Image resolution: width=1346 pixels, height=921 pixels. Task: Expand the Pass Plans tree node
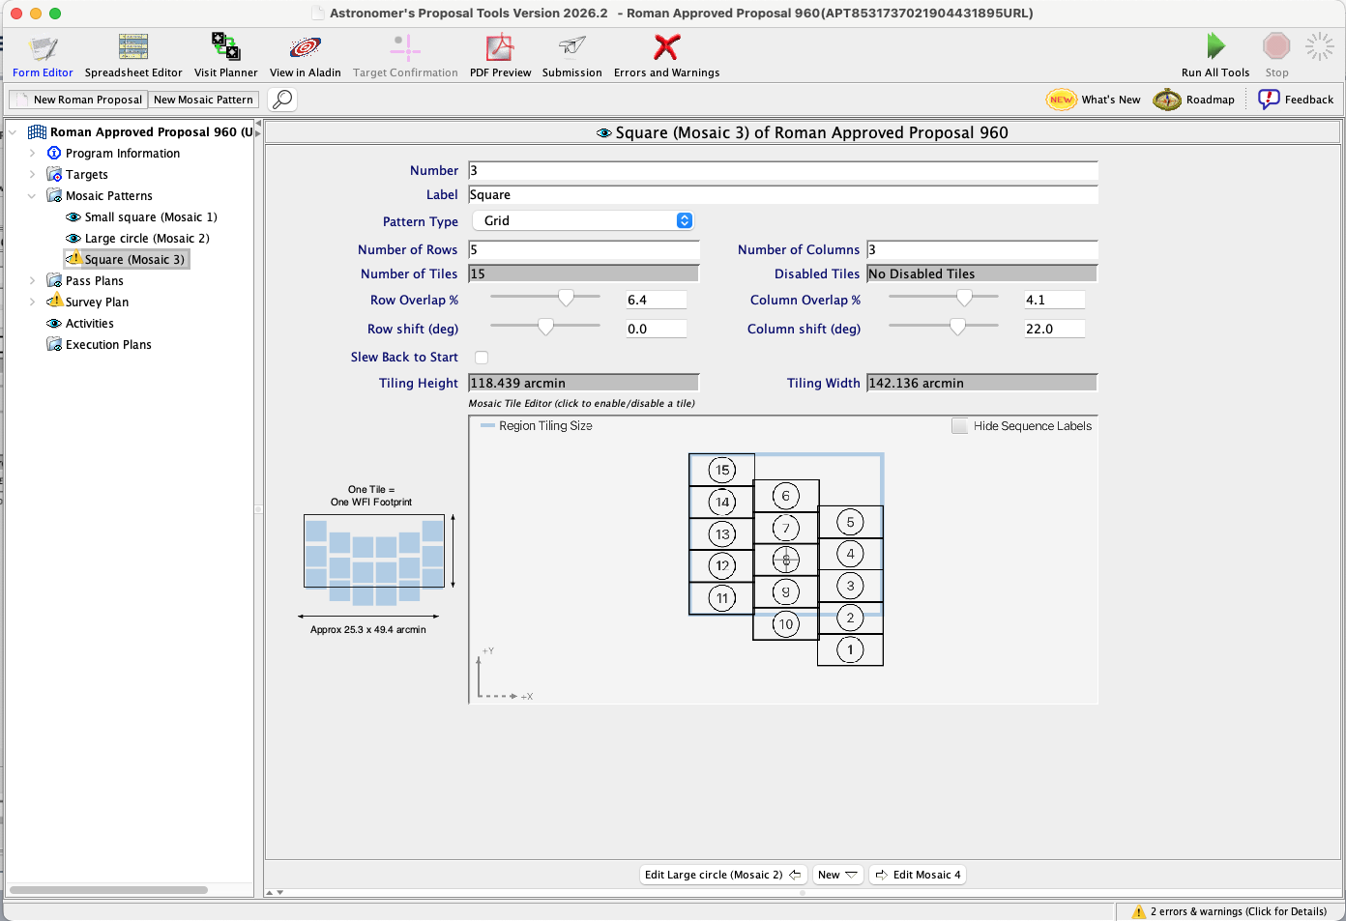click(32, 281)
